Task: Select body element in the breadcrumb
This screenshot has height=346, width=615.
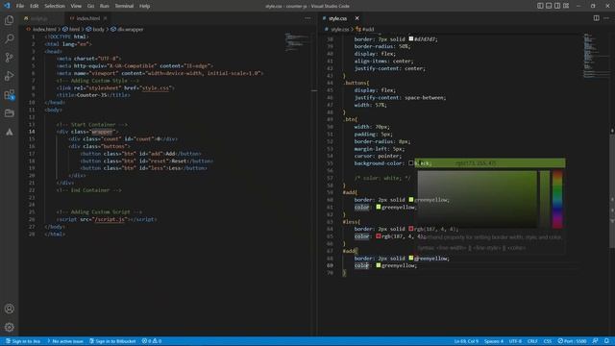Action: pyautogui.click(x=98, y=29)
